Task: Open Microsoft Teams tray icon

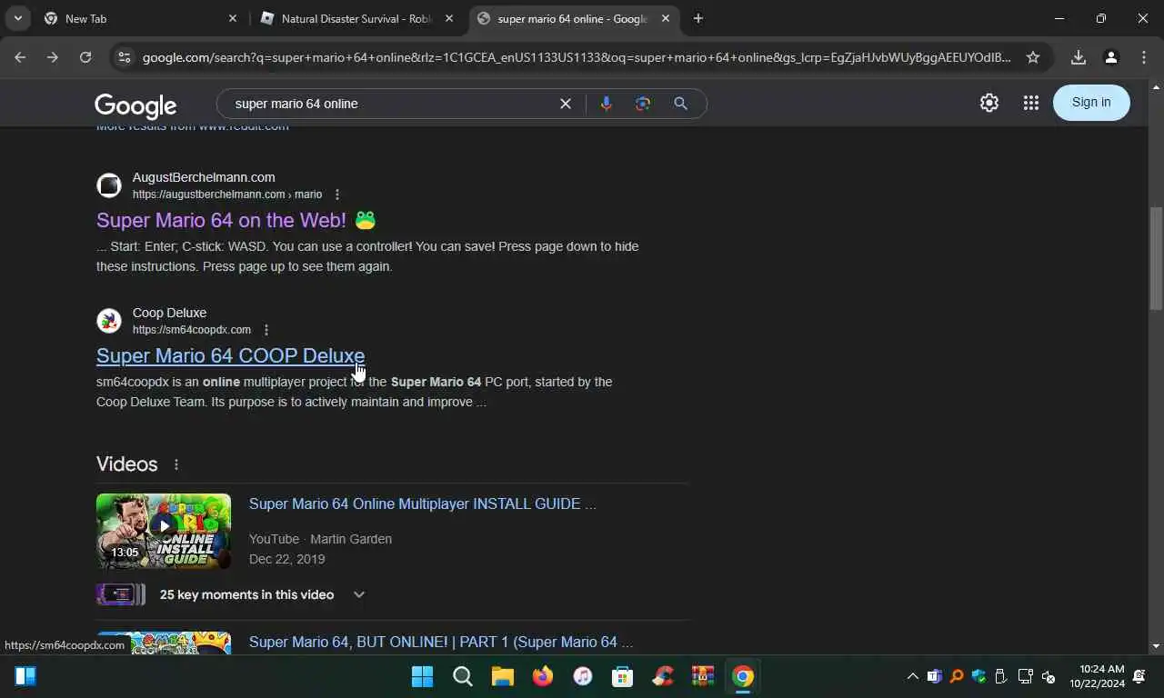Action: [934, 676]
